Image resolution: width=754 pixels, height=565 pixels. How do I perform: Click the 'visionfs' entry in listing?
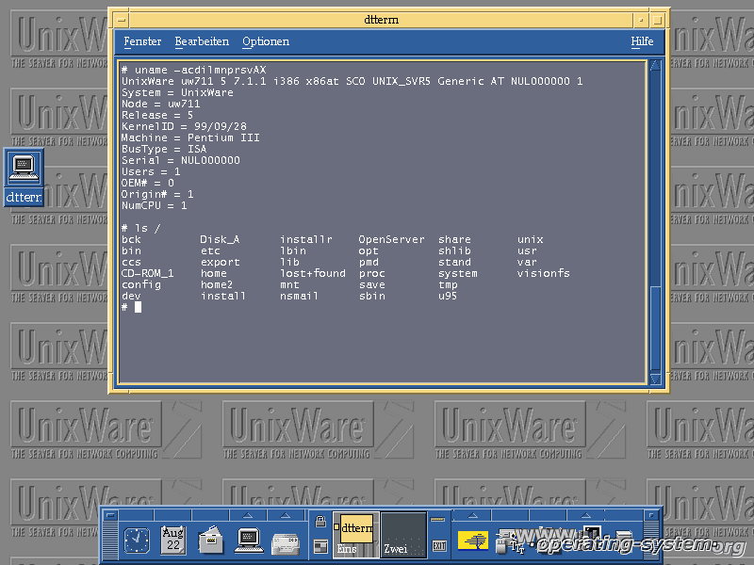pos(544,273)
